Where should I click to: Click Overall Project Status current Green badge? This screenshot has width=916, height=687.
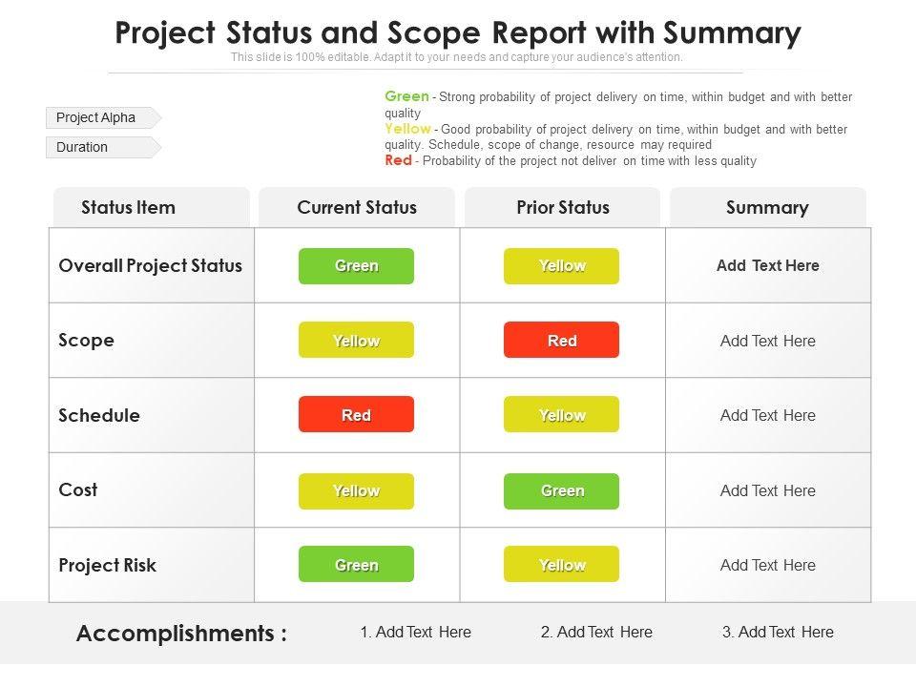click(x=357, y=266)
